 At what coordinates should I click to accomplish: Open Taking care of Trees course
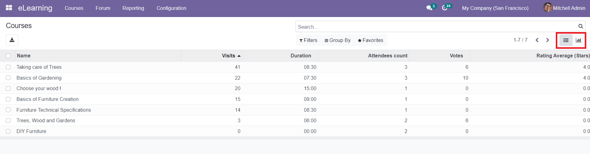click(x=39, y=67)
